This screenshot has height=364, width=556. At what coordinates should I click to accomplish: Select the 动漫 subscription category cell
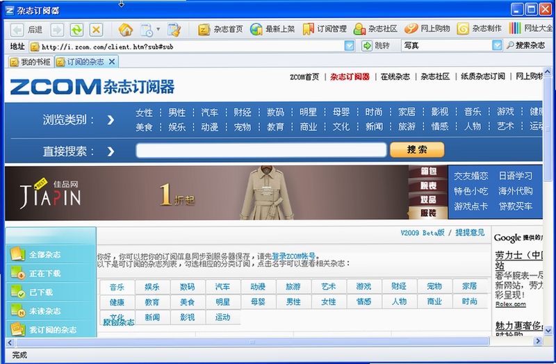(258, 286)
